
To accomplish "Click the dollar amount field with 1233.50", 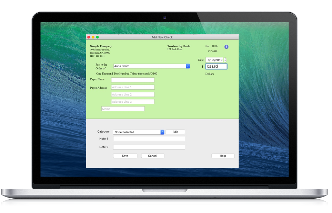I will (216, 67).
